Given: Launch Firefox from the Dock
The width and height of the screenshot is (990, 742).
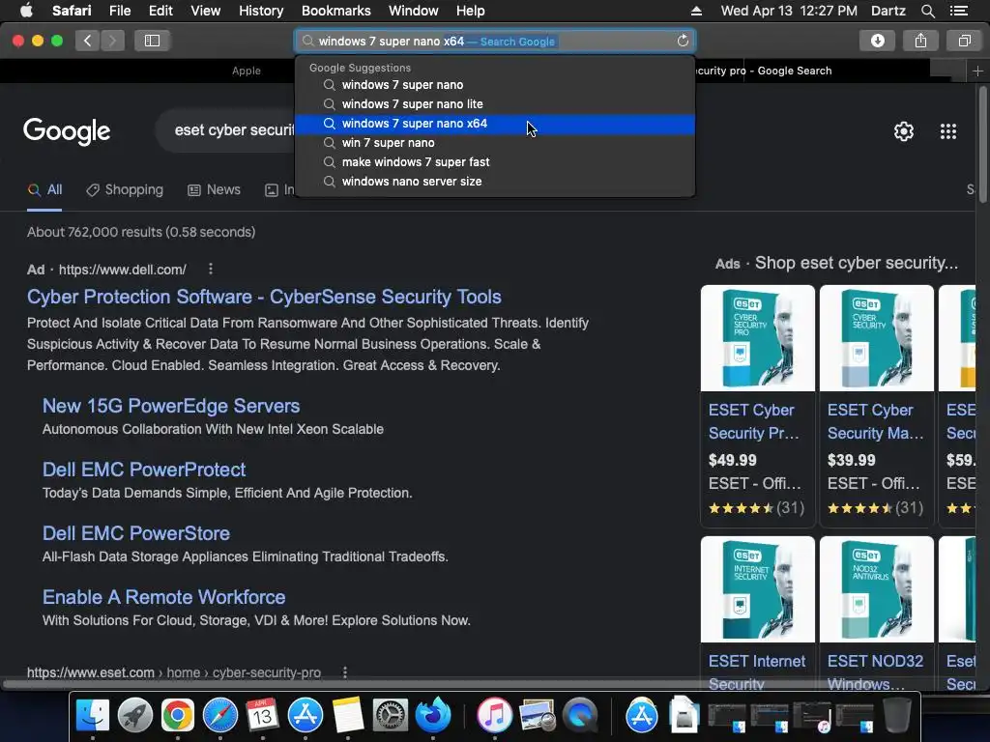Looking at the screenshot, I should pyautogui.click(x=433, y=716).
